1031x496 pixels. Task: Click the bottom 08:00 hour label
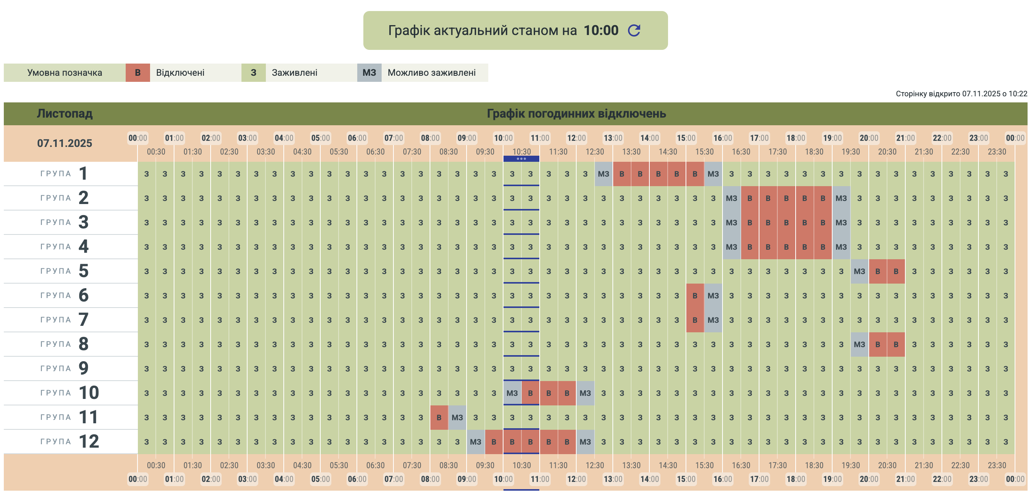(430, 479)
